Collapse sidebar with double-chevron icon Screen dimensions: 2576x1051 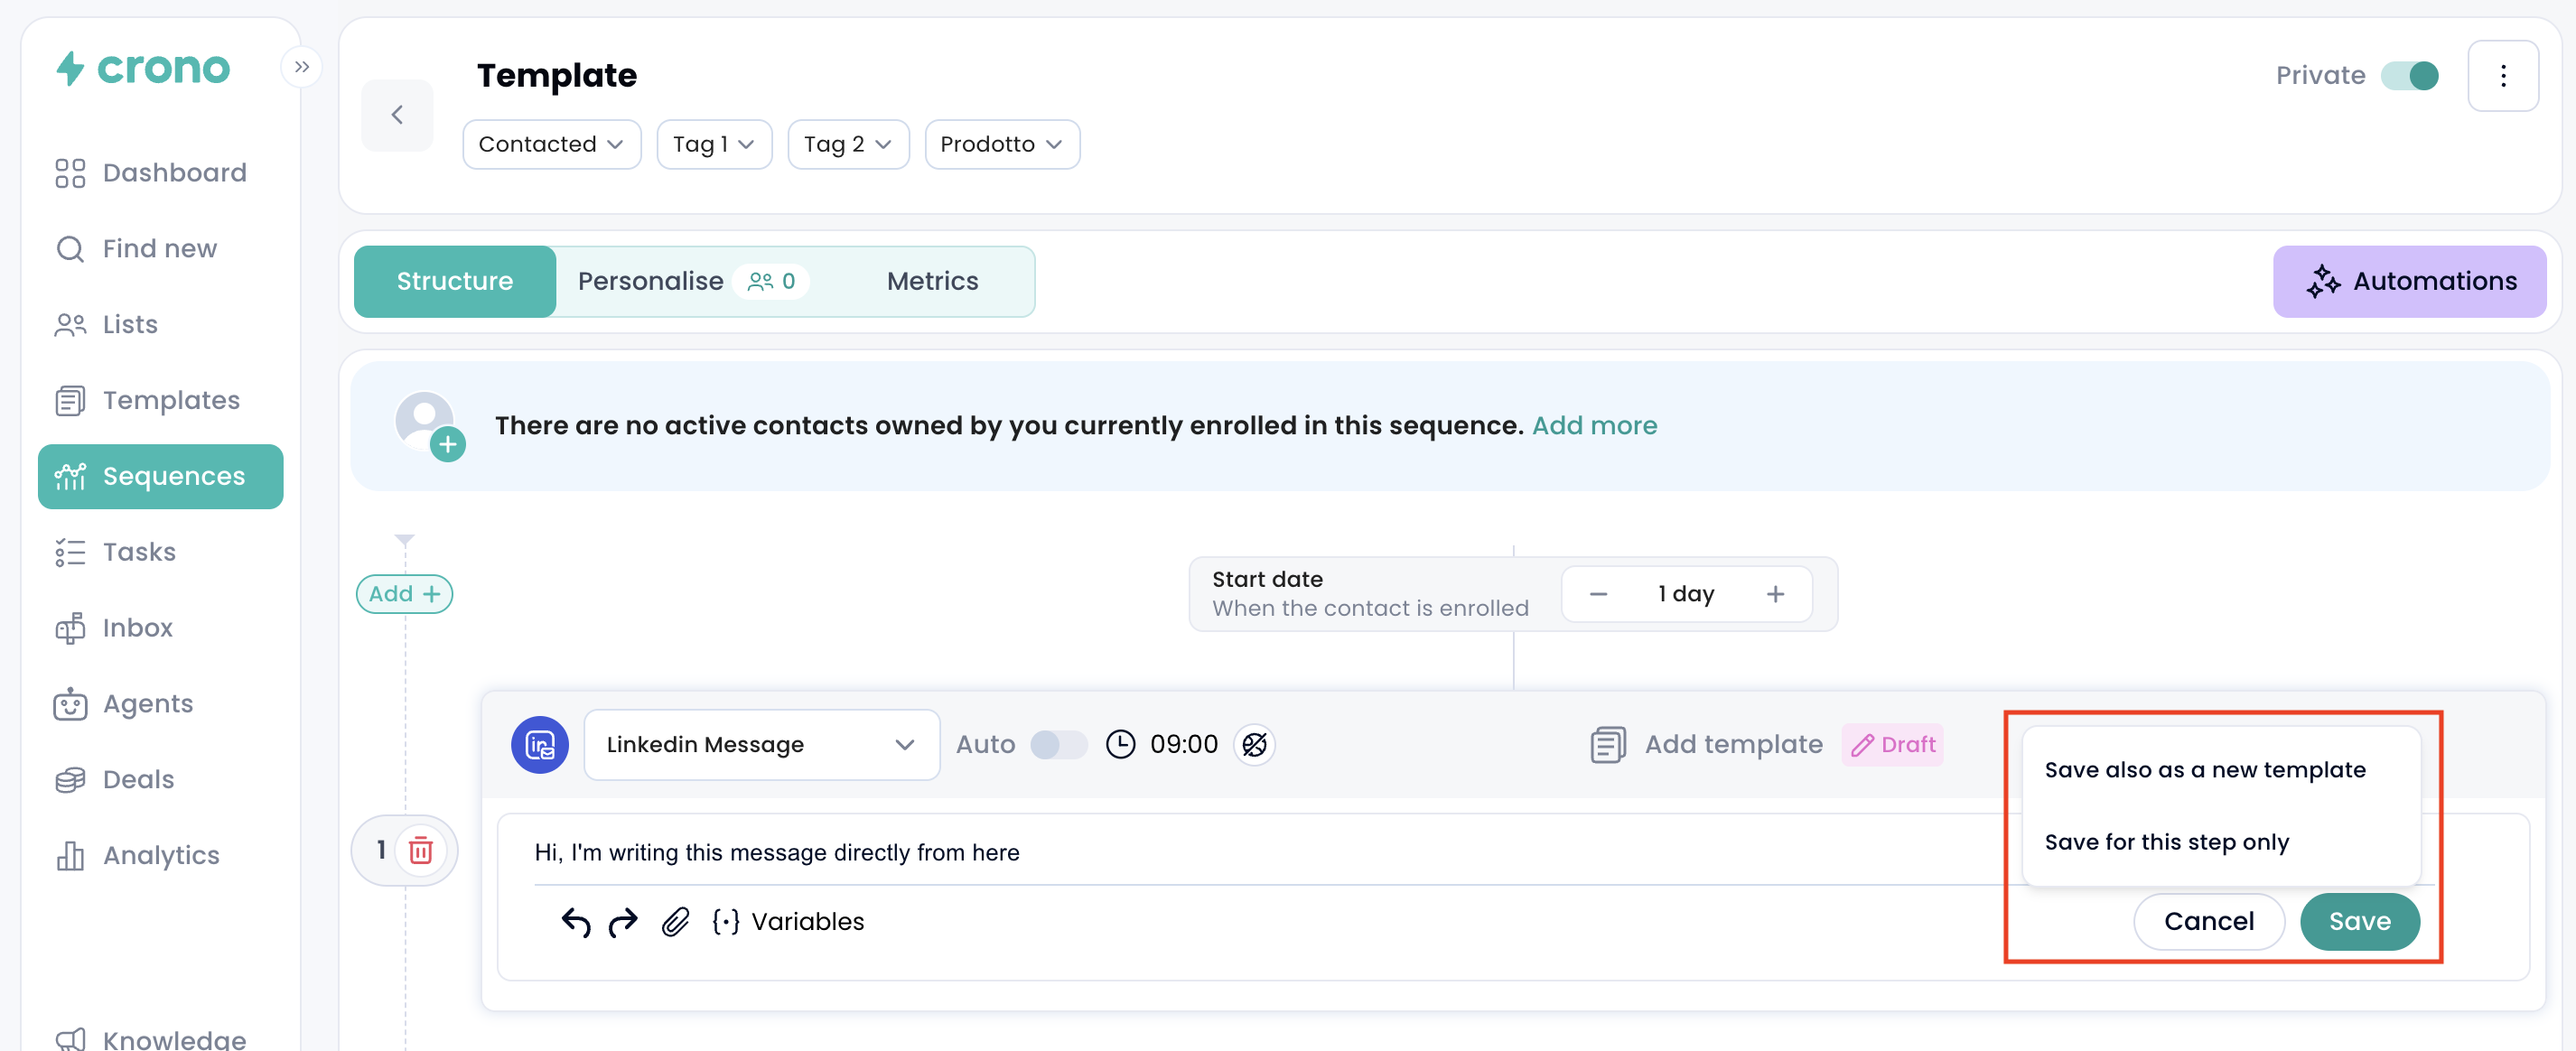[x=302, y=67]
